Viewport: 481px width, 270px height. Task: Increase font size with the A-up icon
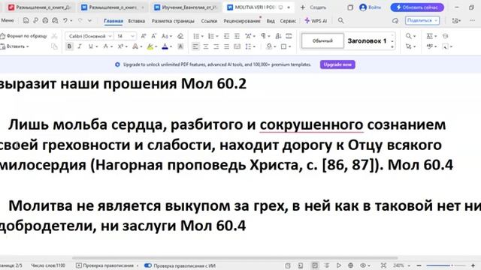point(144,36)
